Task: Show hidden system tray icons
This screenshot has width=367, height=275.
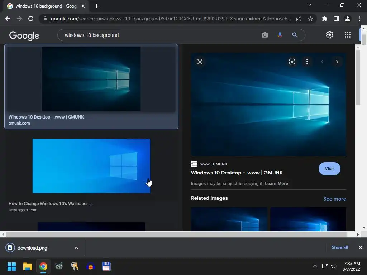Action: [x=315, y=266]
